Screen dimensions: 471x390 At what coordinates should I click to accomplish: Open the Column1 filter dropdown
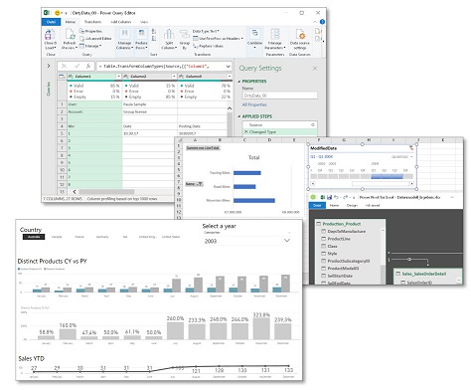tap(118, 77)
